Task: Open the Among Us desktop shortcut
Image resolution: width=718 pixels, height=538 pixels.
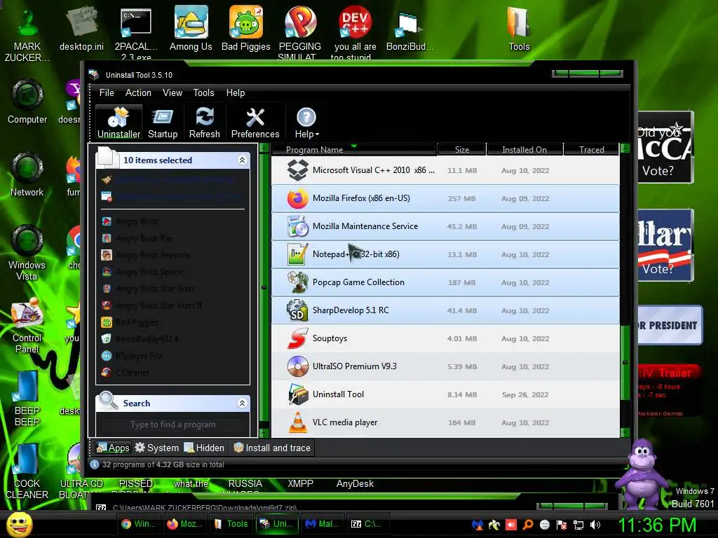Action: click(191, 28)
